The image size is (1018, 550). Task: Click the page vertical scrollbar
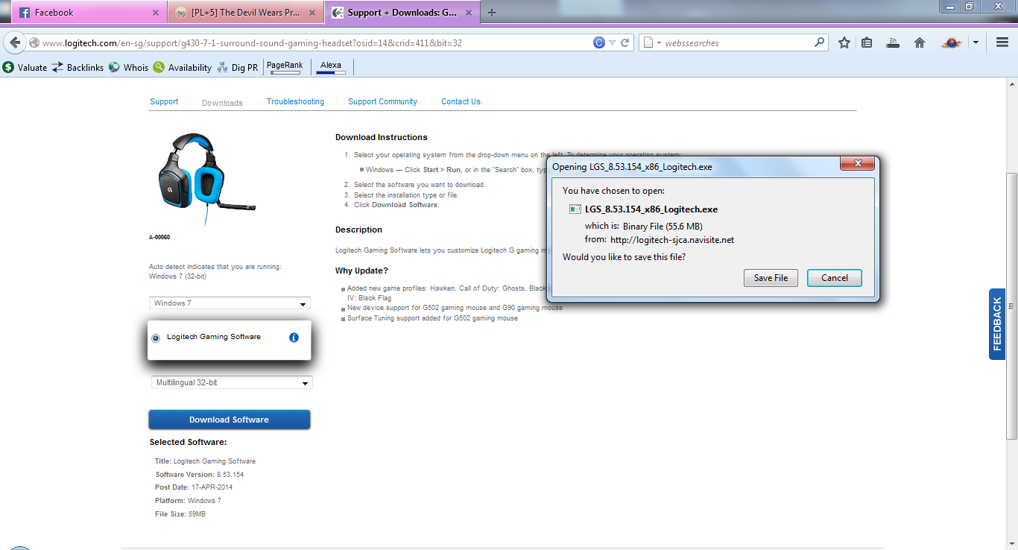tap(1011, 306)
